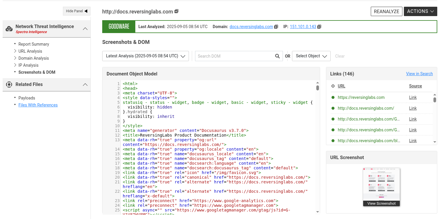Click the copy icon beside the IP address

pos(319,27)
